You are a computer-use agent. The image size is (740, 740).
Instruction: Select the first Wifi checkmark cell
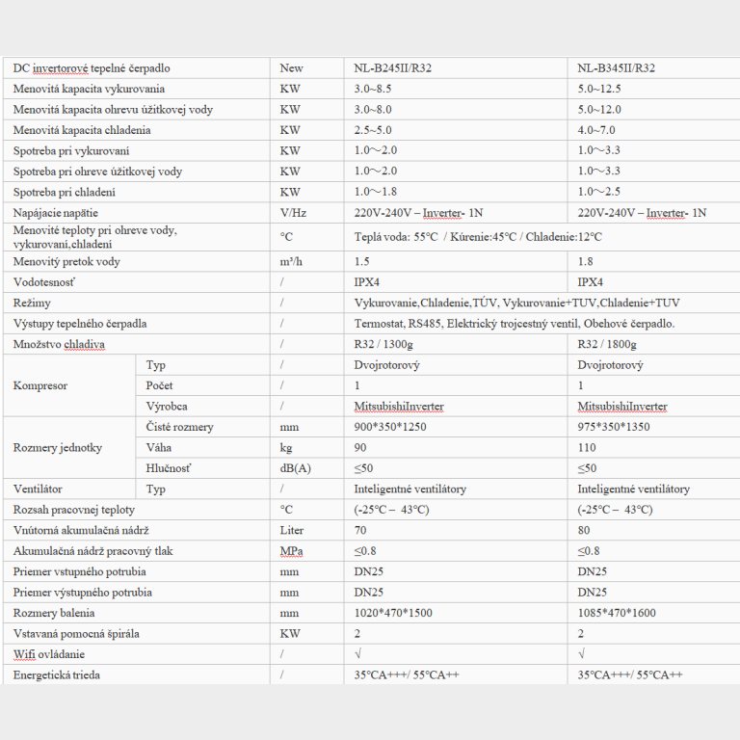pos(456,654)
